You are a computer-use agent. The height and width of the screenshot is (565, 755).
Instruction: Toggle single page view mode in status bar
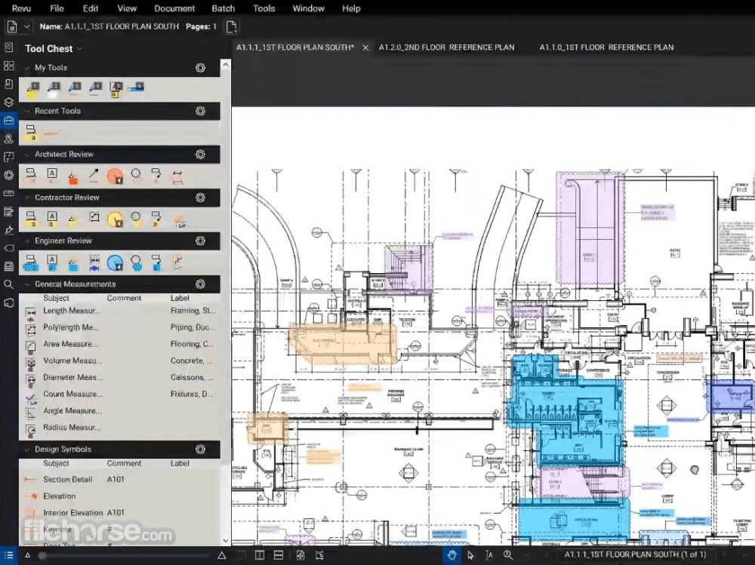(x=240, y=555)
